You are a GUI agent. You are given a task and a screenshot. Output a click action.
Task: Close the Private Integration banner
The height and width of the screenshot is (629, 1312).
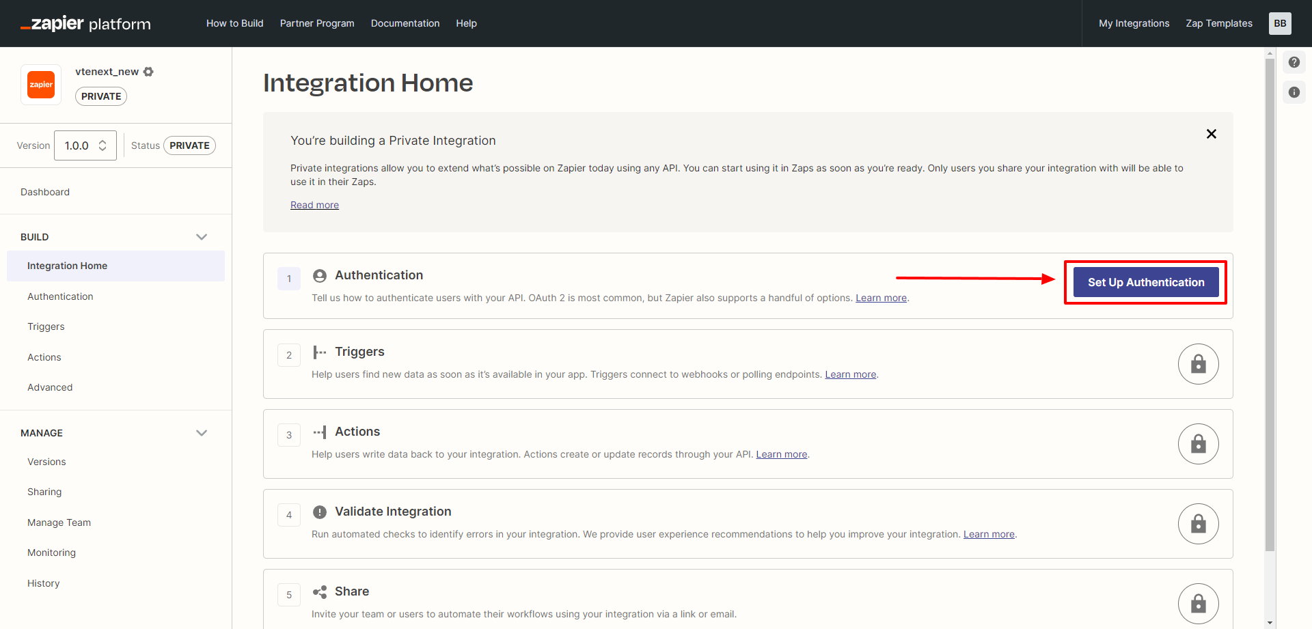pos(1212,134)
